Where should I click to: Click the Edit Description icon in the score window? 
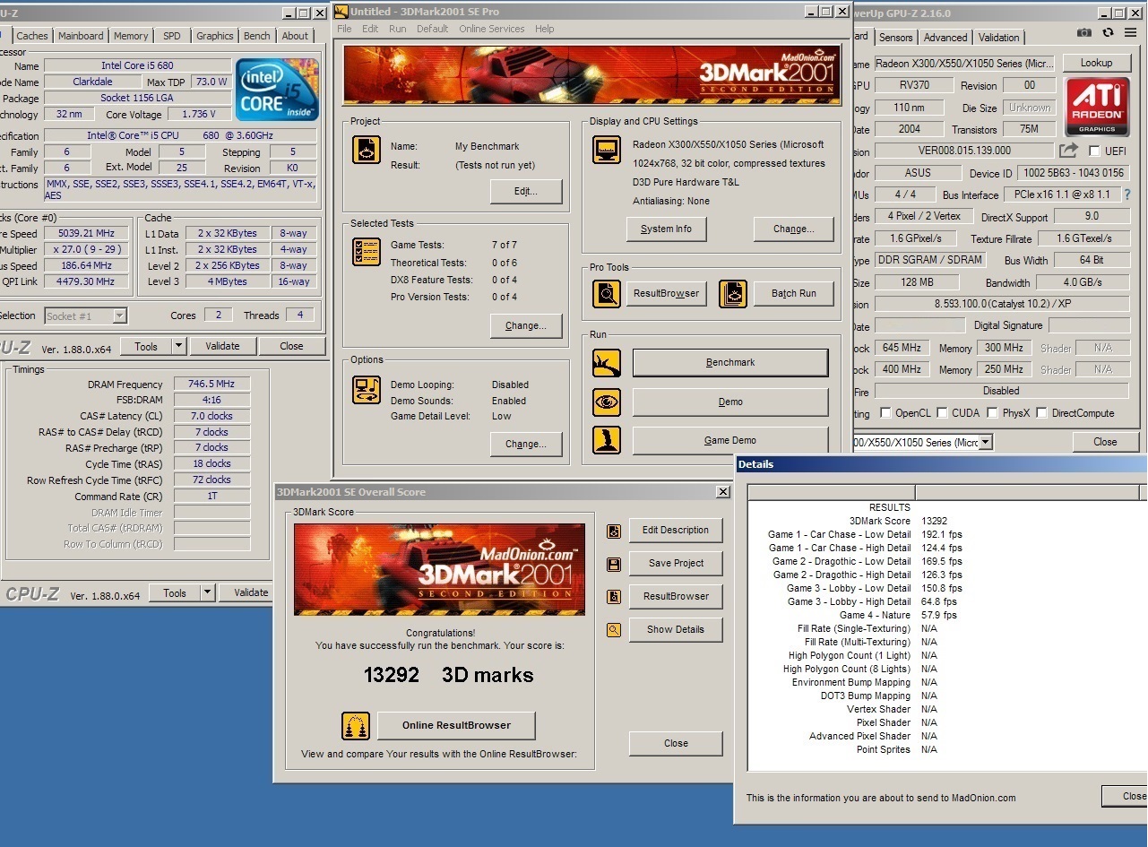point(614,531)
